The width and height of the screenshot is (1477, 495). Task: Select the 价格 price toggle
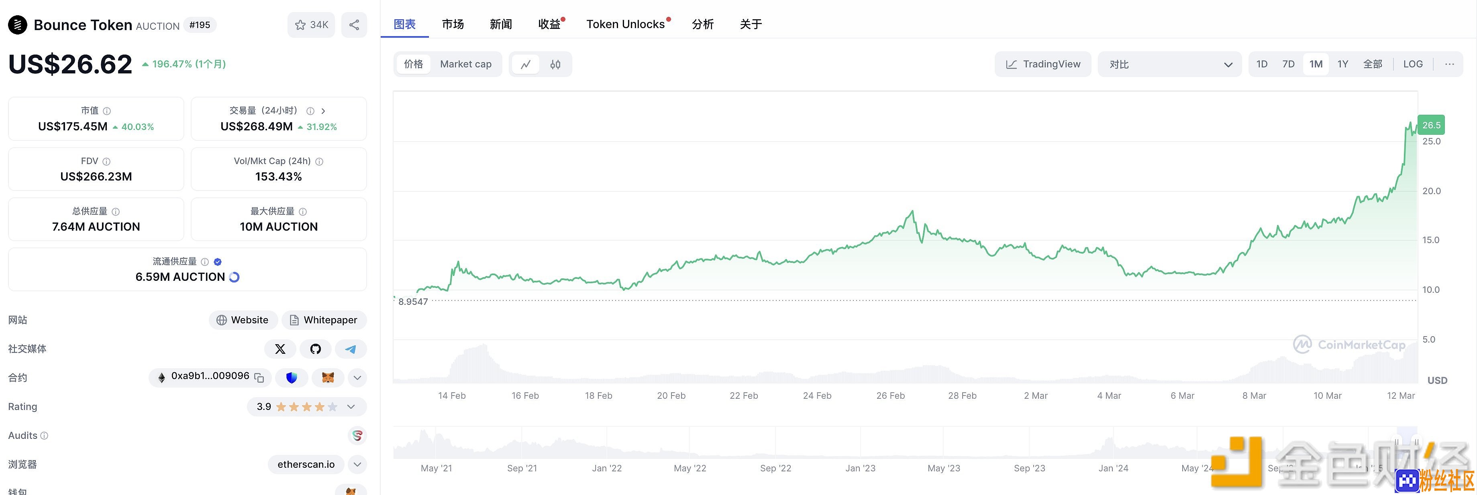[413, 64]
